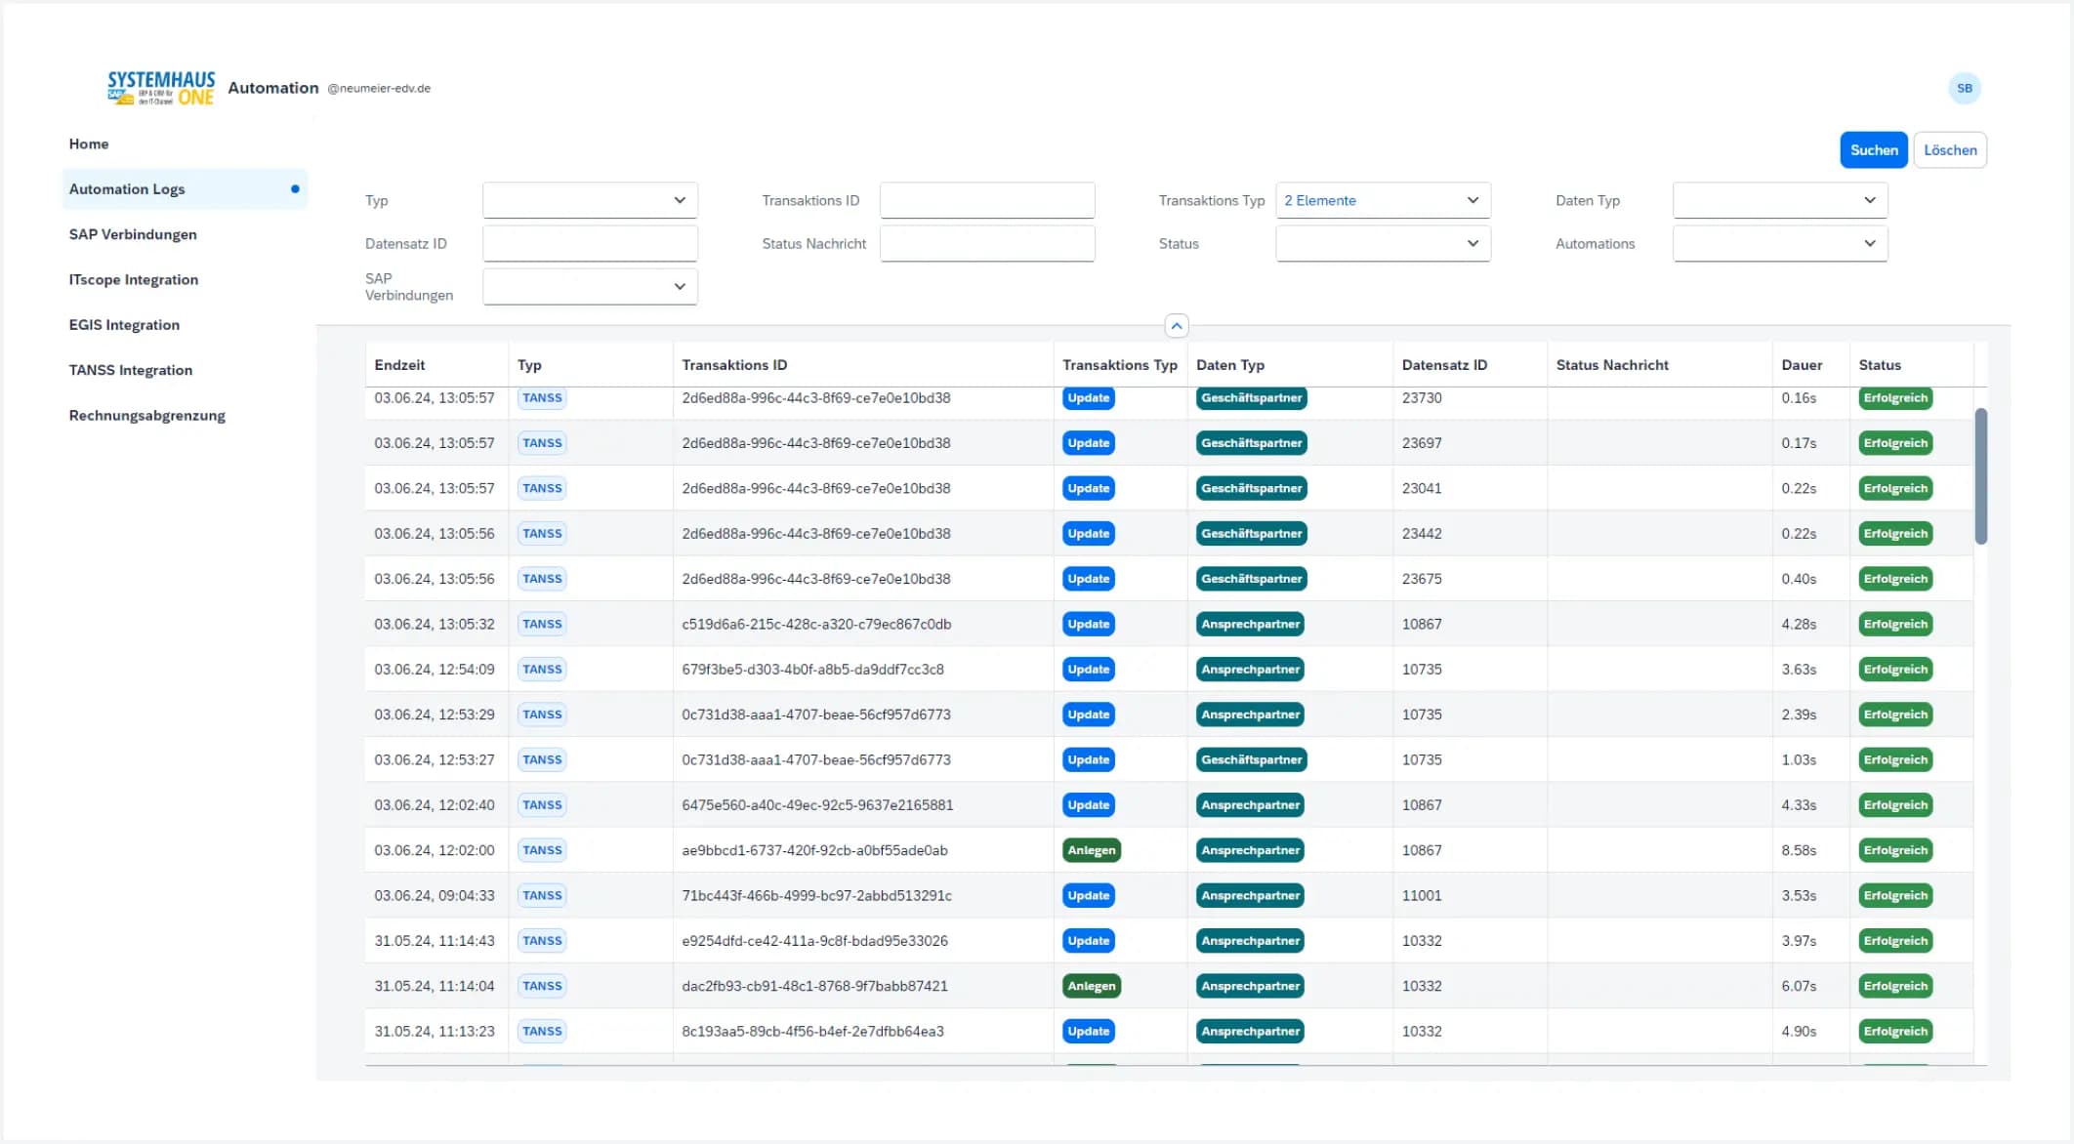
Task: Click TANSS tag in 11:13:23 row
Action: point(542,1032)
